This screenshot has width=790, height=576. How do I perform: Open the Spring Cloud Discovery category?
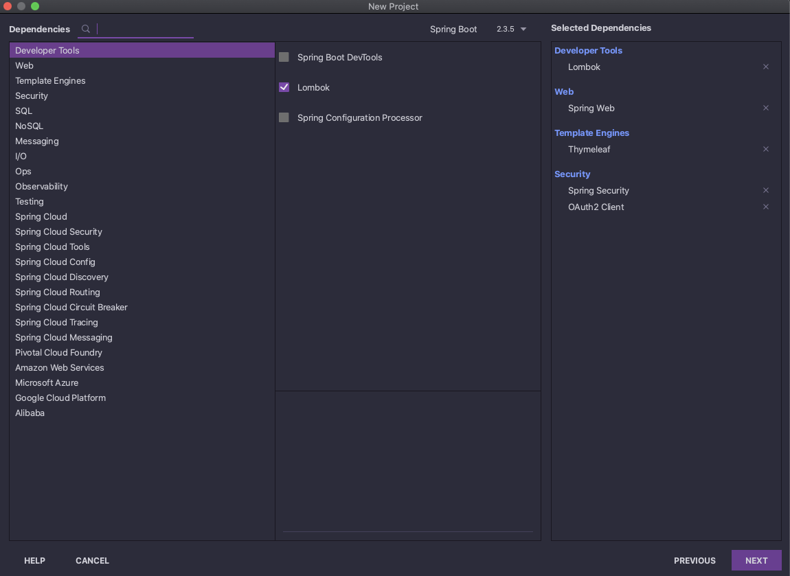142,277
